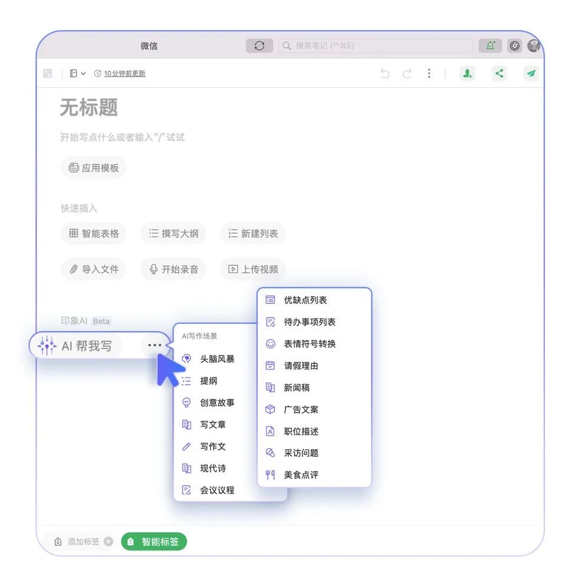
Task: Open the vertical three-dot more menu
Action: click(x=429, y=74)
